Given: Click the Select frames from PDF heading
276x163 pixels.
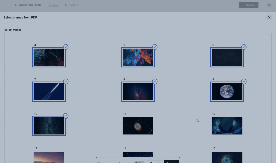Looking at the screenshot, I should click(x=20, y=17).
